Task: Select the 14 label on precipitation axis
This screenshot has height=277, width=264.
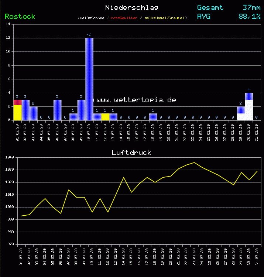Action: (8, 24)
